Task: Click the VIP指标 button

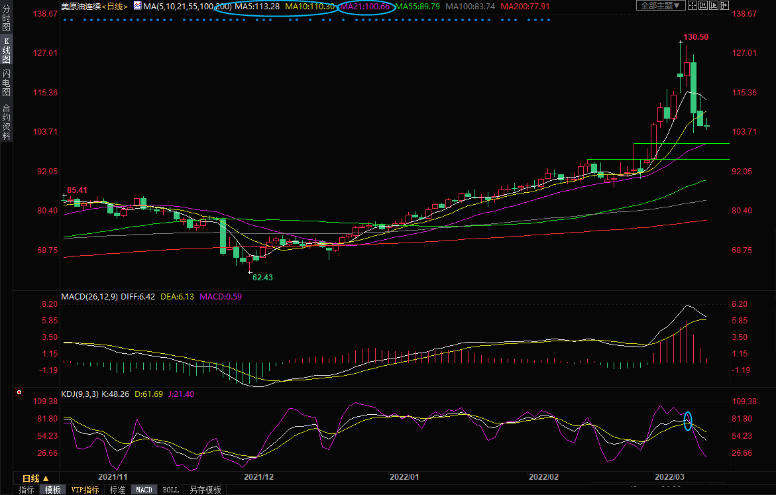Action: point(85,490)
